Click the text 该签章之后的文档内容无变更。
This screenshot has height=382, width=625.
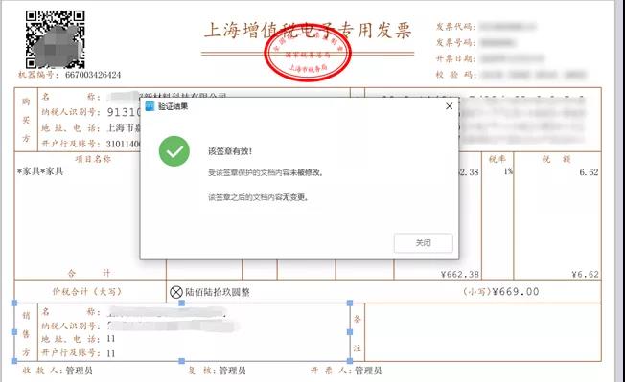258,197
